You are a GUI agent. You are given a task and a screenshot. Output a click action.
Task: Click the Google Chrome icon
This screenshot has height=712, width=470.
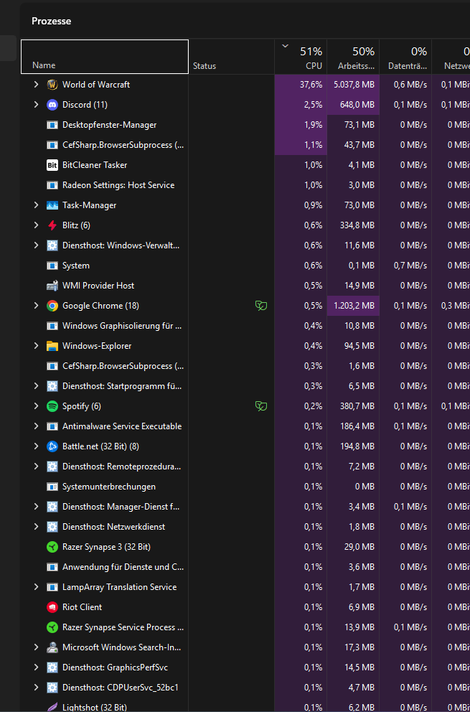point(52,306)
